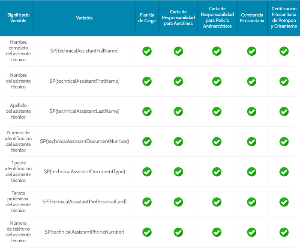
Task: Click the Carta Aerolínea checkmark for technicalAssistantFirstName
Action: pos(178,81)
